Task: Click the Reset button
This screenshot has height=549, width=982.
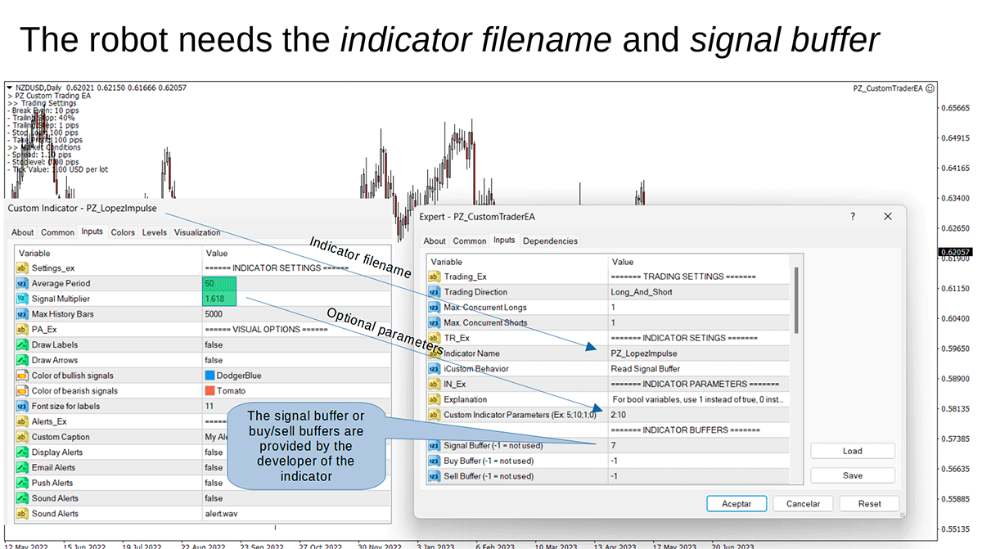Action: pos(870,503)
